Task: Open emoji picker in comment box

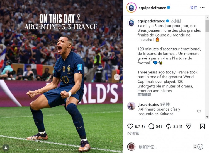Action: (x=200, y=147)
